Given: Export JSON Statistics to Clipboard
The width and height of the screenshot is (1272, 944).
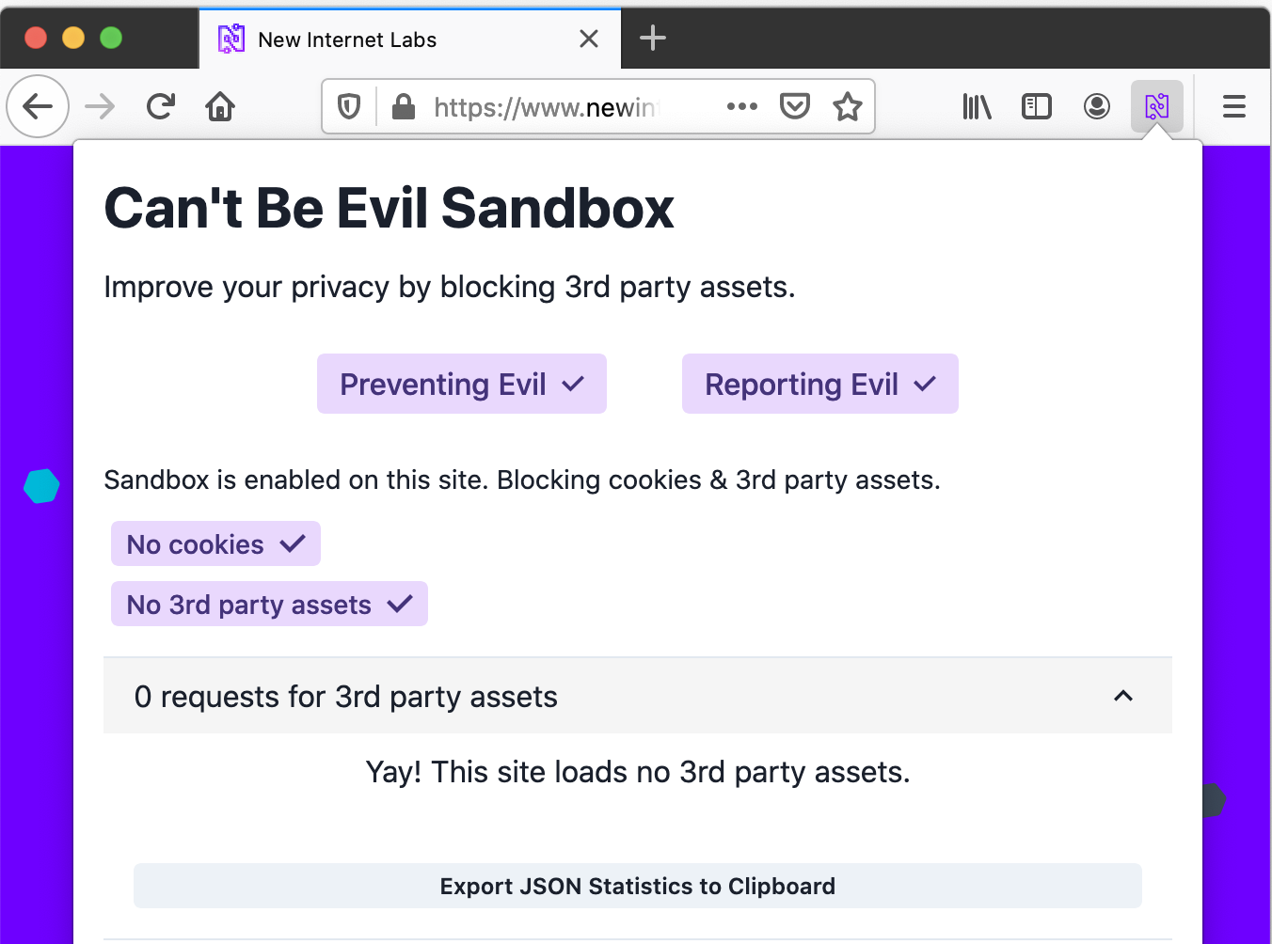Looking at the screenshot, I should [638, 886].
